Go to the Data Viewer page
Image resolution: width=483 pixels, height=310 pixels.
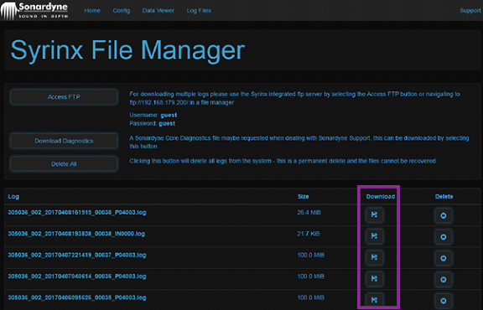[x=158, y=10]
